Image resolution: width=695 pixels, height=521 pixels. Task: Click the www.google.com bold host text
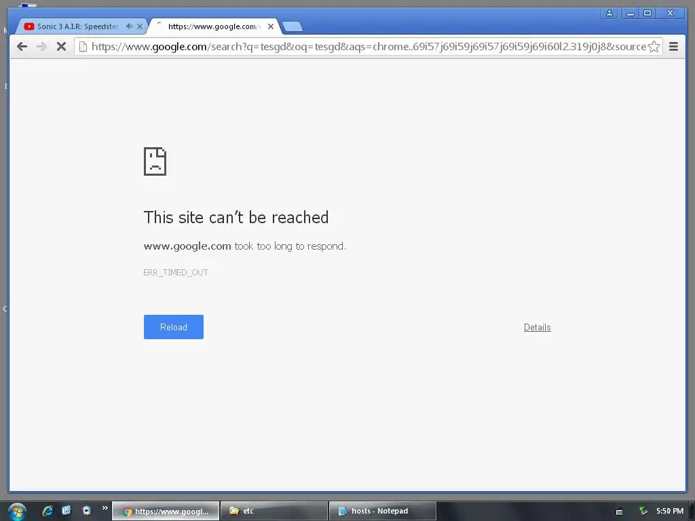pos(187,246)
